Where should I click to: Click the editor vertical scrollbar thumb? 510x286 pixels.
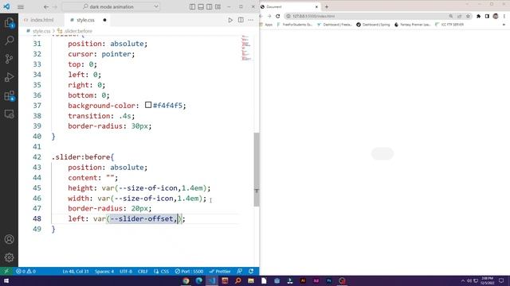tap(257, 169)
